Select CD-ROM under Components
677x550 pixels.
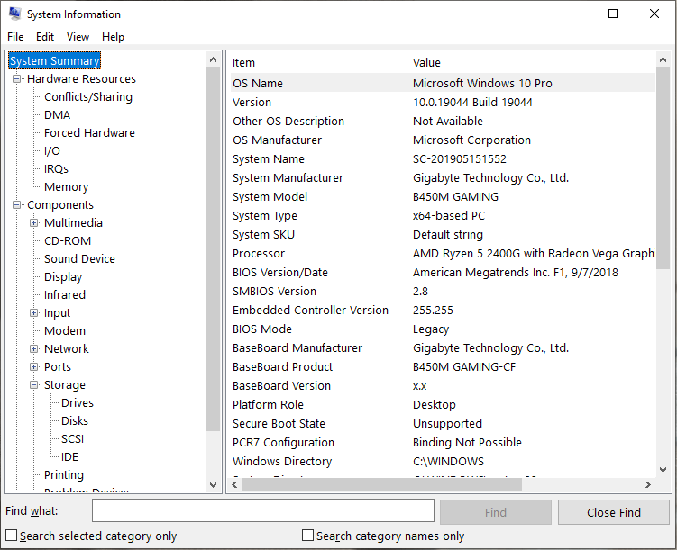68,241
